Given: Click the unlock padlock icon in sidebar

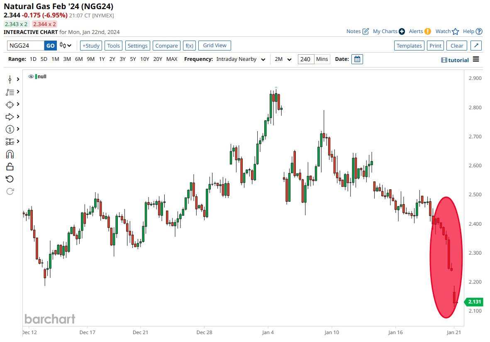Looking at the screenshot, I should pyautogui.click(x=10, y=166).
